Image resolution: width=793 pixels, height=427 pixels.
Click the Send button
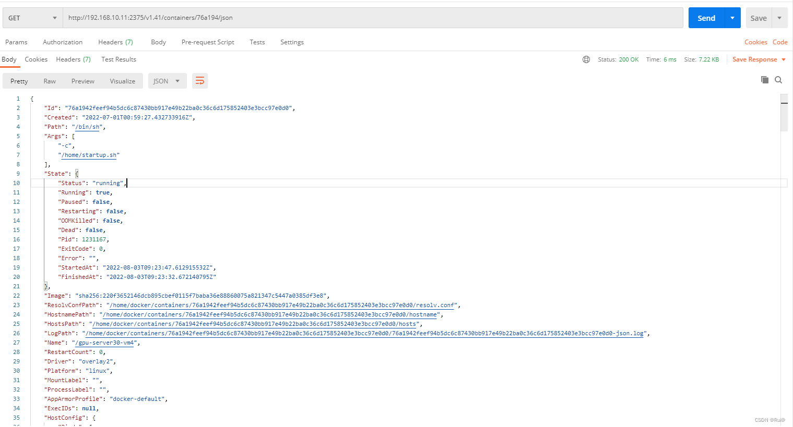[706, 17]
